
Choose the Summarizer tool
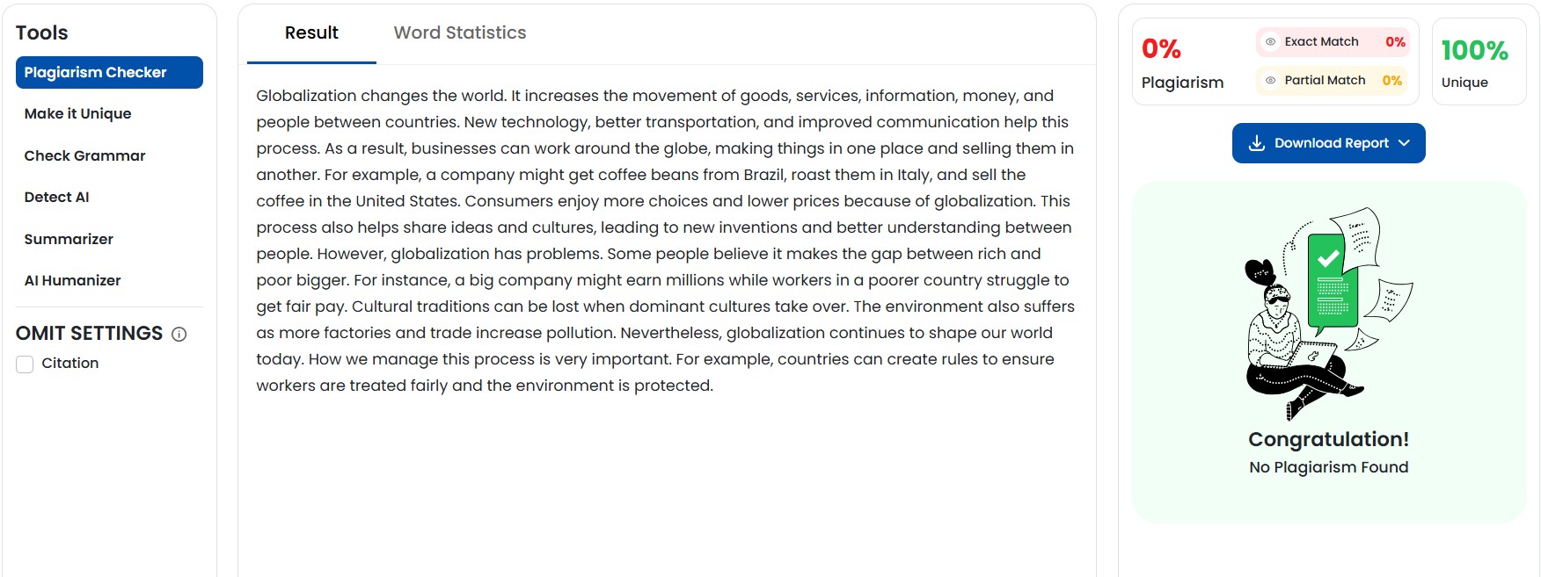[69, 239]
